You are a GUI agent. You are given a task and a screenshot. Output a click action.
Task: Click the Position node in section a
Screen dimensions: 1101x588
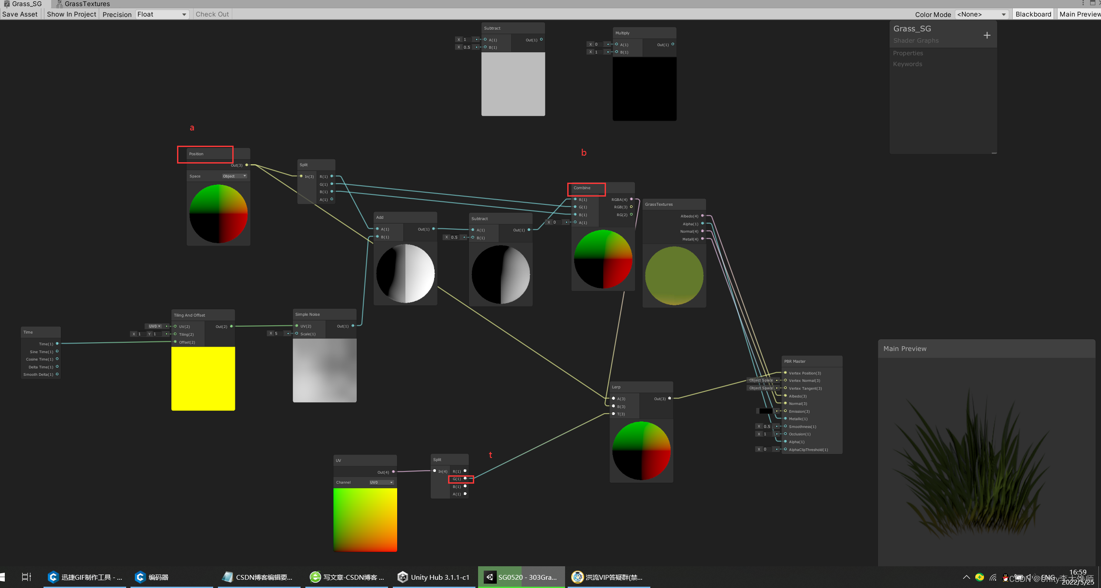pos(205,154)
